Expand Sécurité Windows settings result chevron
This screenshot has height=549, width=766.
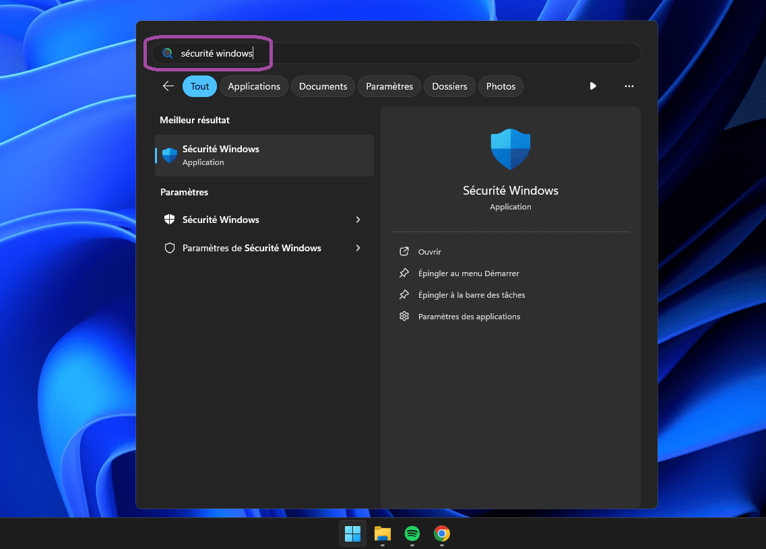pyautogui.click(x=358, y=220)
